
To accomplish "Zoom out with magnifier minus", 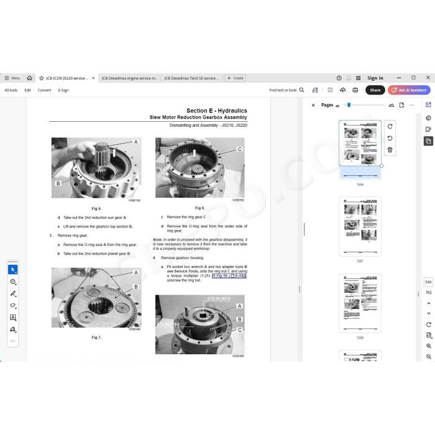I will pos(429,357).
